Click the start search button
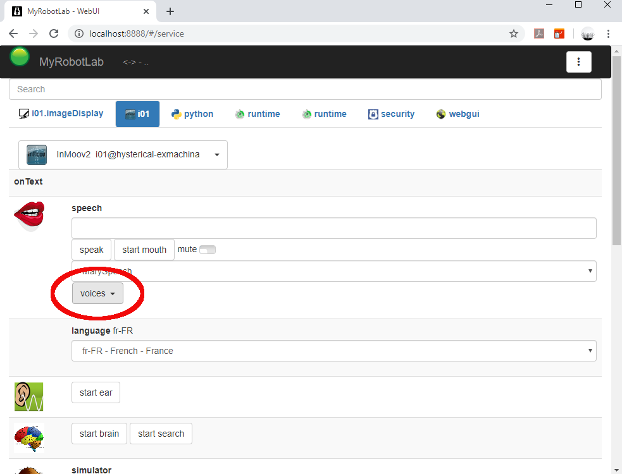 click(x=161, y=434)
